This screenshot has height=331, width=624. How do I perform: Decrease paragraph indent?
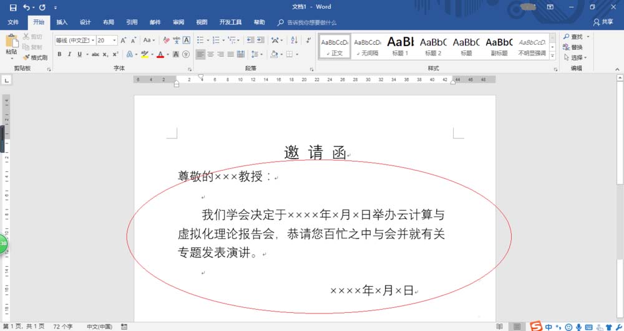point(251,40)
